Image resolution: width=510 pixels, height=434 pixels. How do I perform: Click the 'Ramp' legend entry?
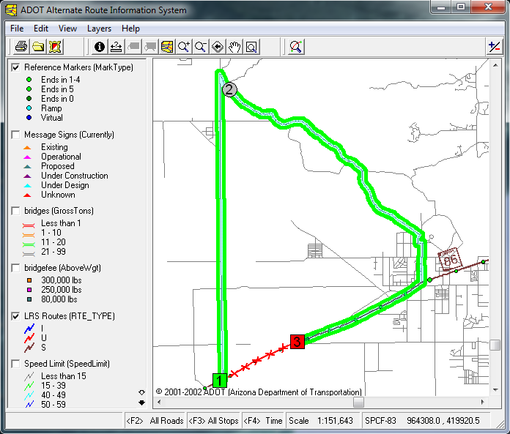[x=51, y=108]
